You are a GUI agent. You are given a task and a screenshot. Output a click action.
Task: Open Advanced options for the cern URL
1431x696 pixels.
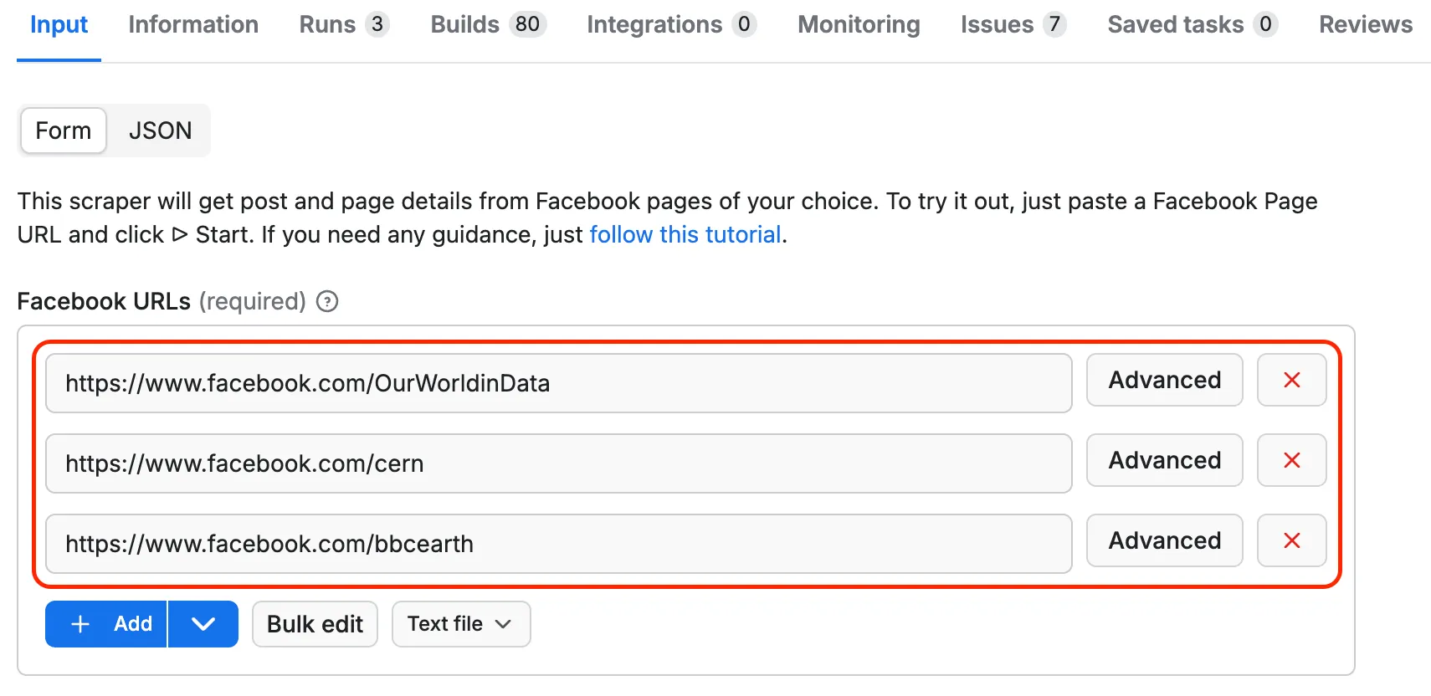(x=1164, y=460)
